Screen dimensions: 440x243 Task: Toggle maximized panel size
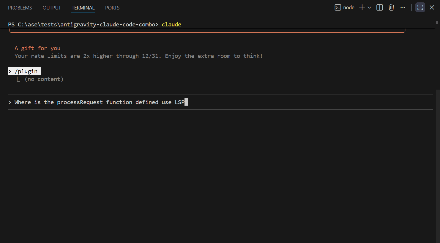[x=420, y=7]
